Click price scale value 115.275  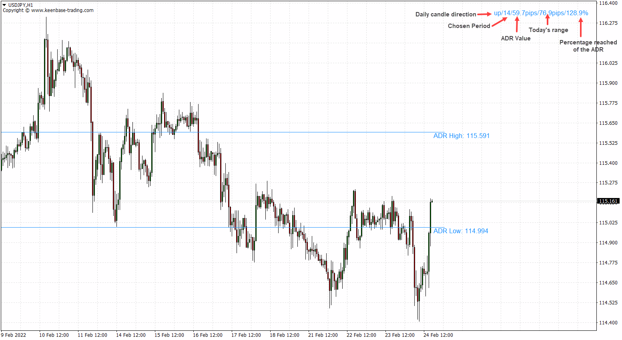point(608,183)
